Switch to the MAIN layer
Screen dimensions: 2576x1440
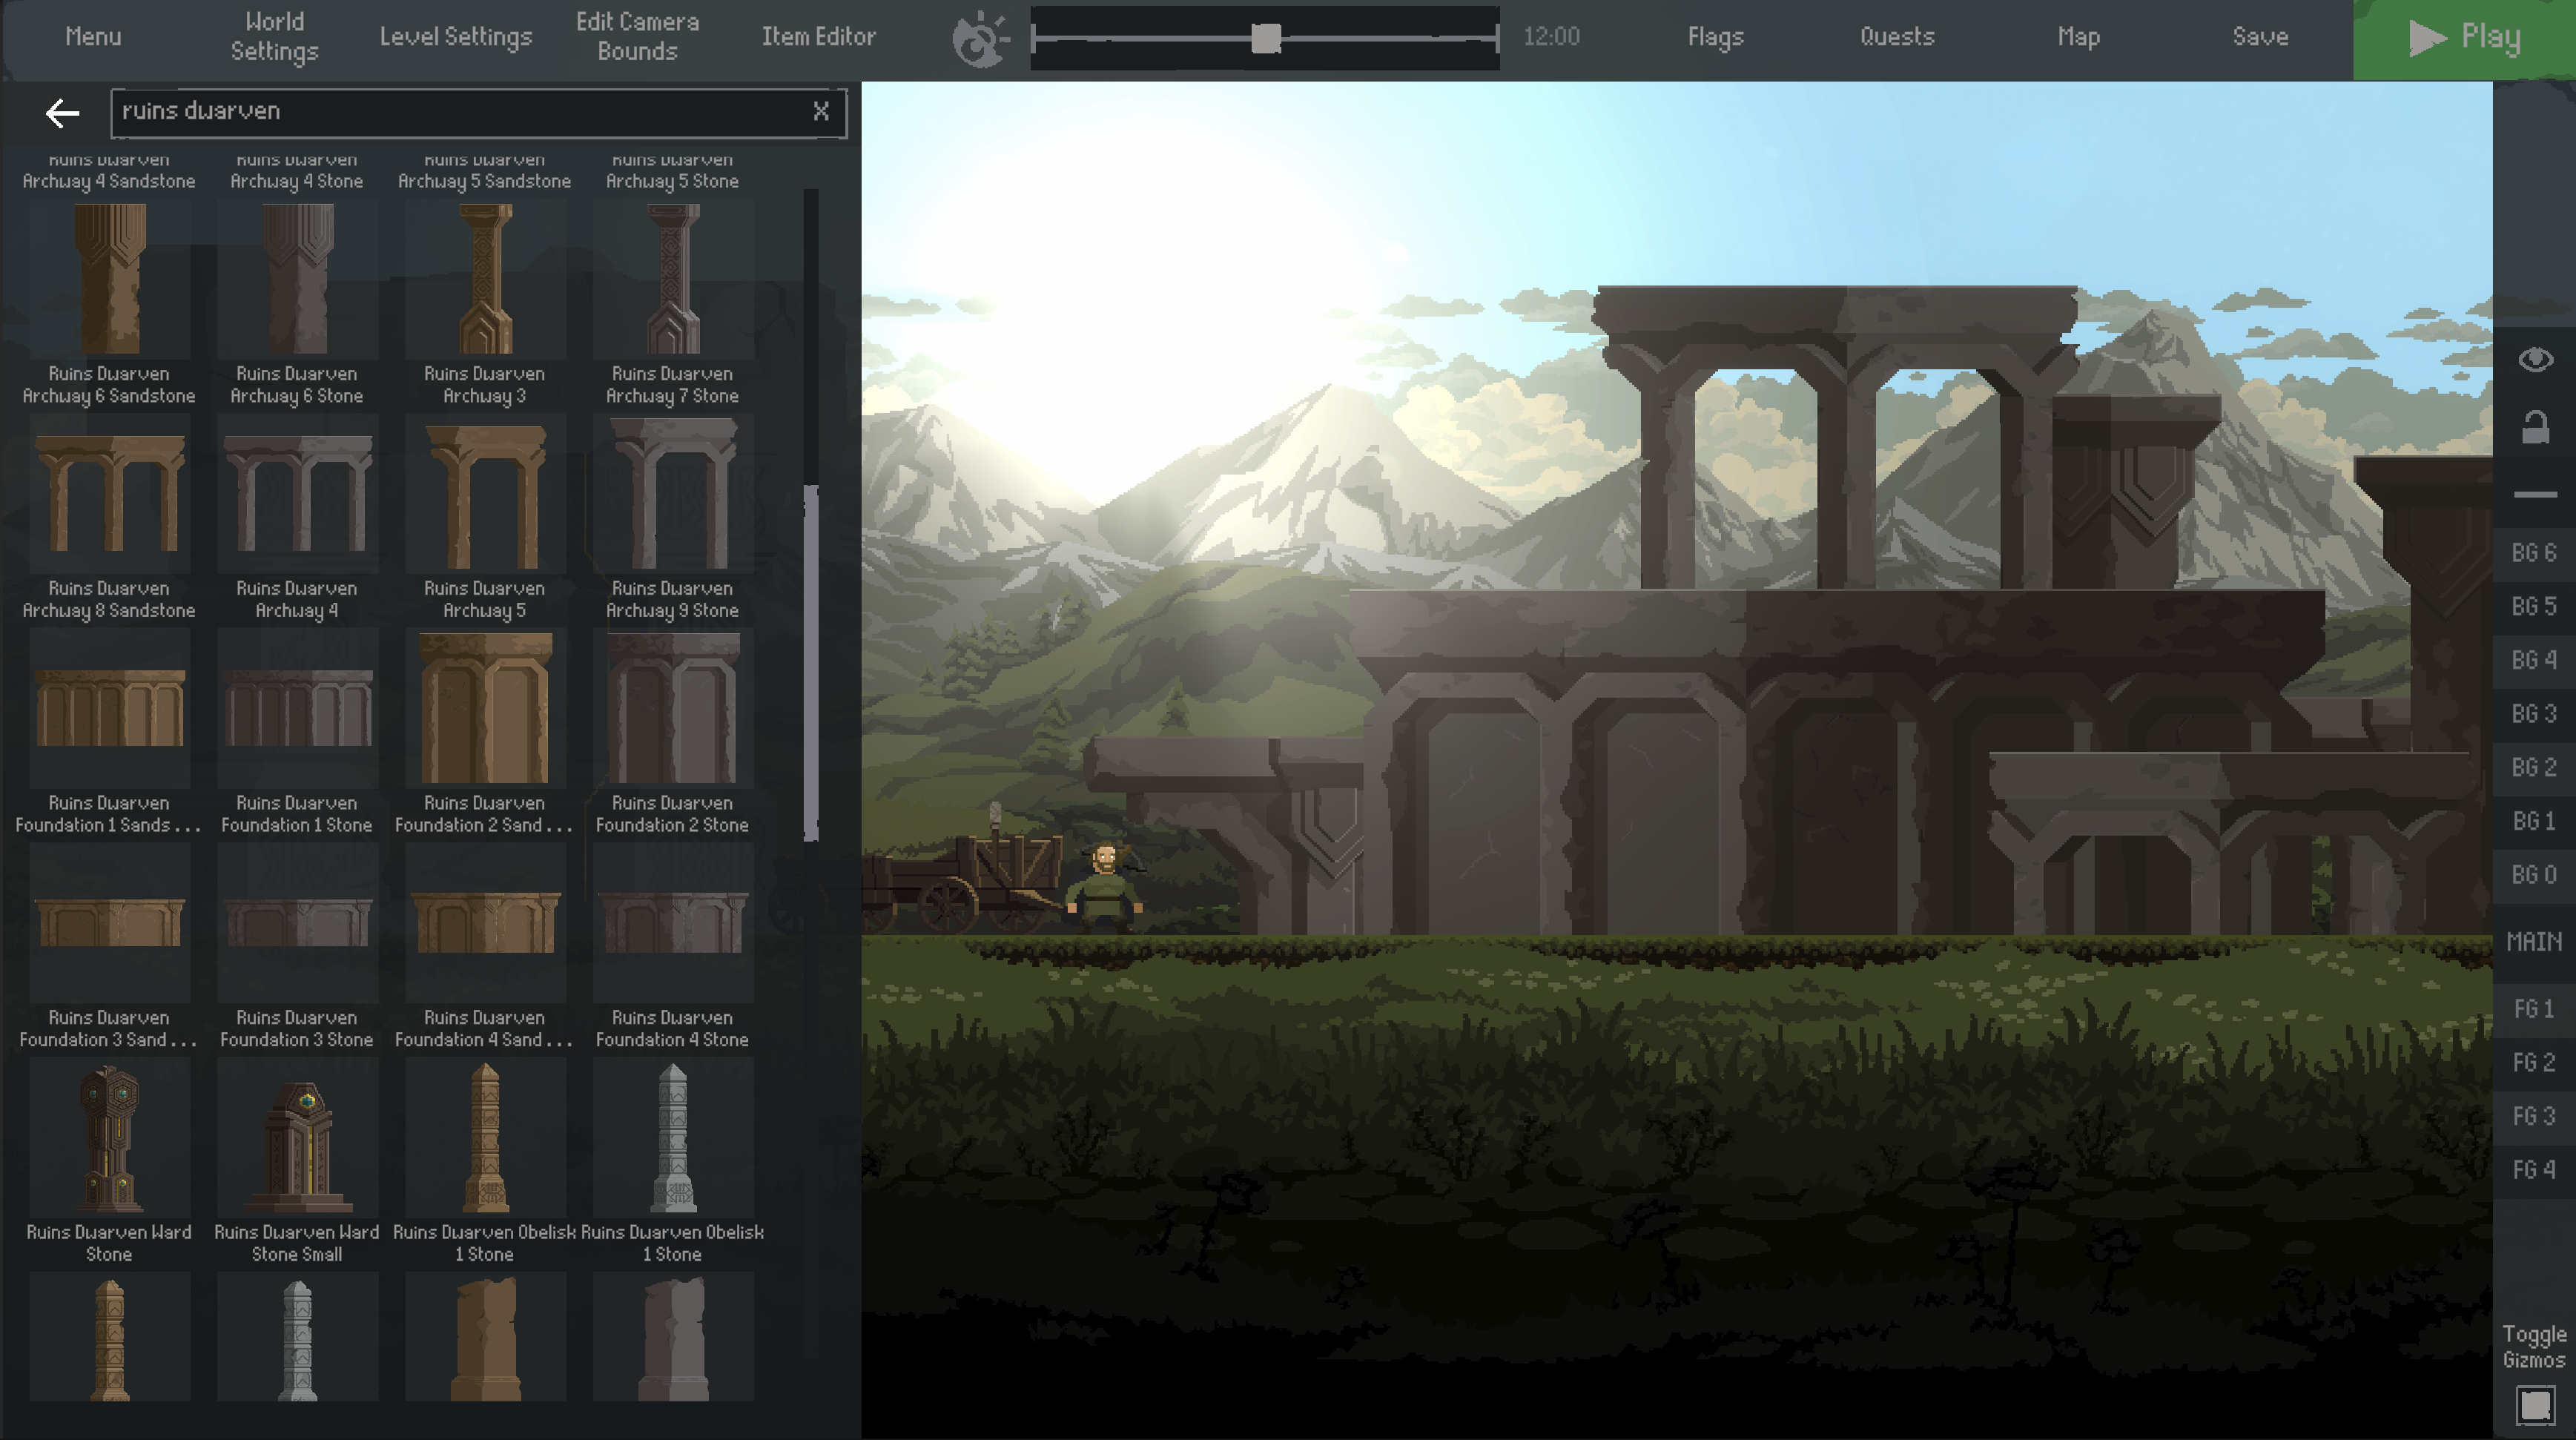[2534, 941]
